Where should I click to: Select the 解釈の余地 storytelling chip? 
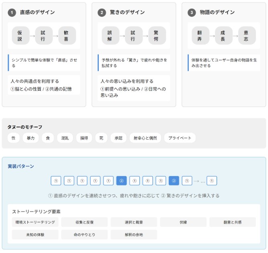coord(134,234)
